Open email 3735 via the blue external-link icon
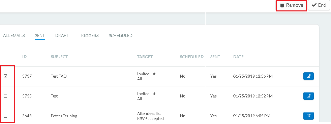331x124 pixels. [x=308, y=96]
